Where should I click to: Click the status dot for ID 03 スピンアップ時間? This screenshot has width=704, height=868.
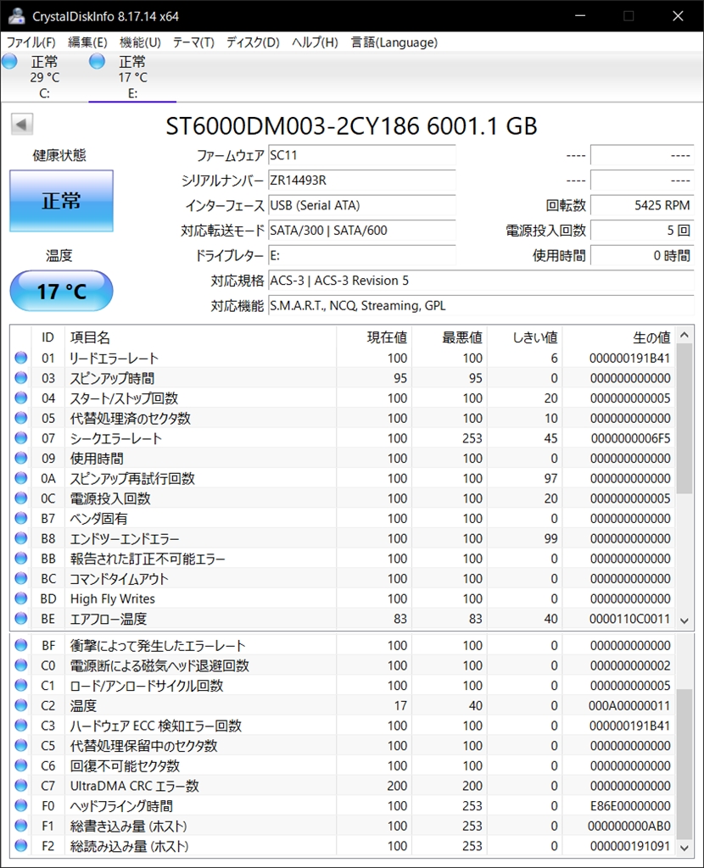tap(21, 377)
